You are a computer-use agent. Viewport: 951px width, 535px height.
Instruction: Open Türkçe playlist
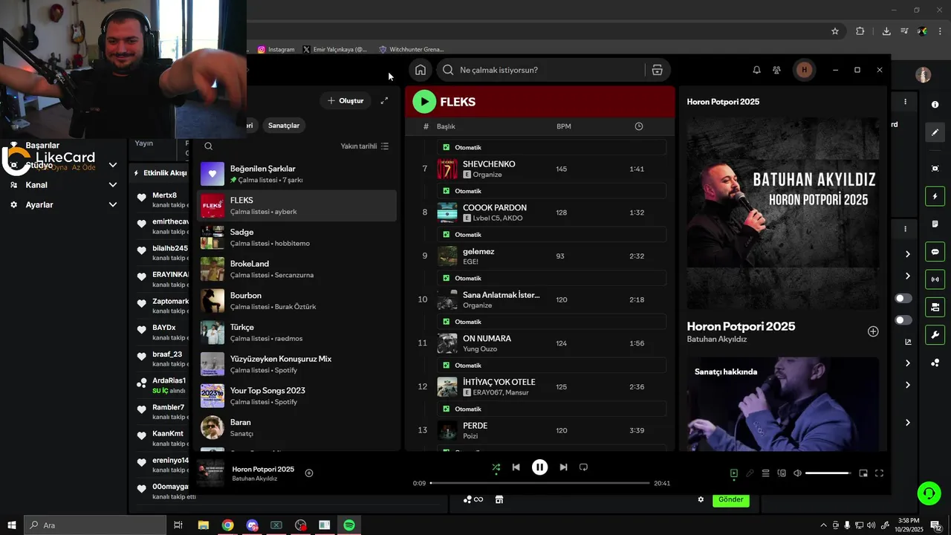(x=297, y=332)
